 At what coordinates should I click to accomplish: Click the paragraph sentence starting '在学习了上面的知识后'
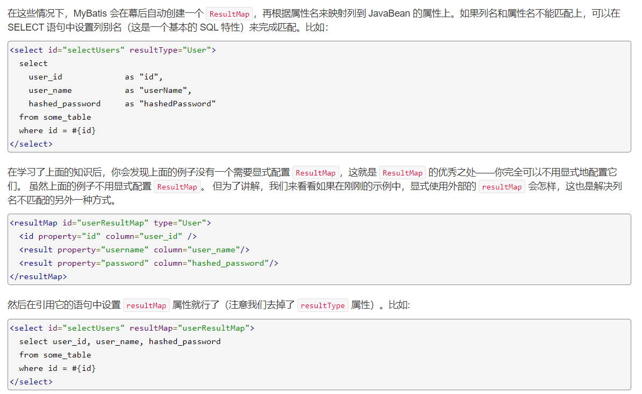[x=315, y=186]
